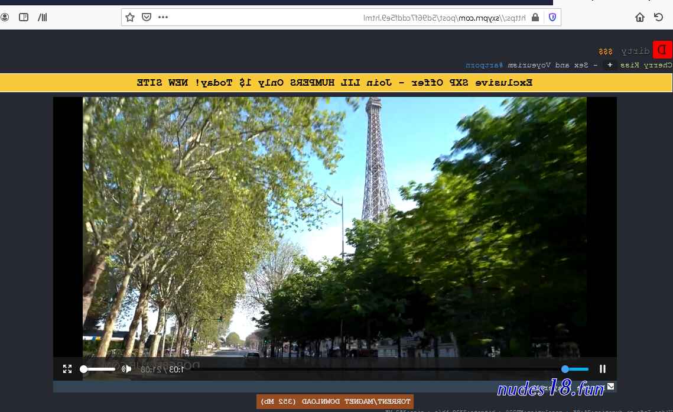
Task: Click the blue video progress bar handle
Action: (565, 369)
